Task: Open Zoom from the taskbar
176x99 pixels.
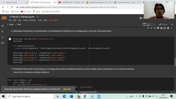Action: click(x=99, y=96)
